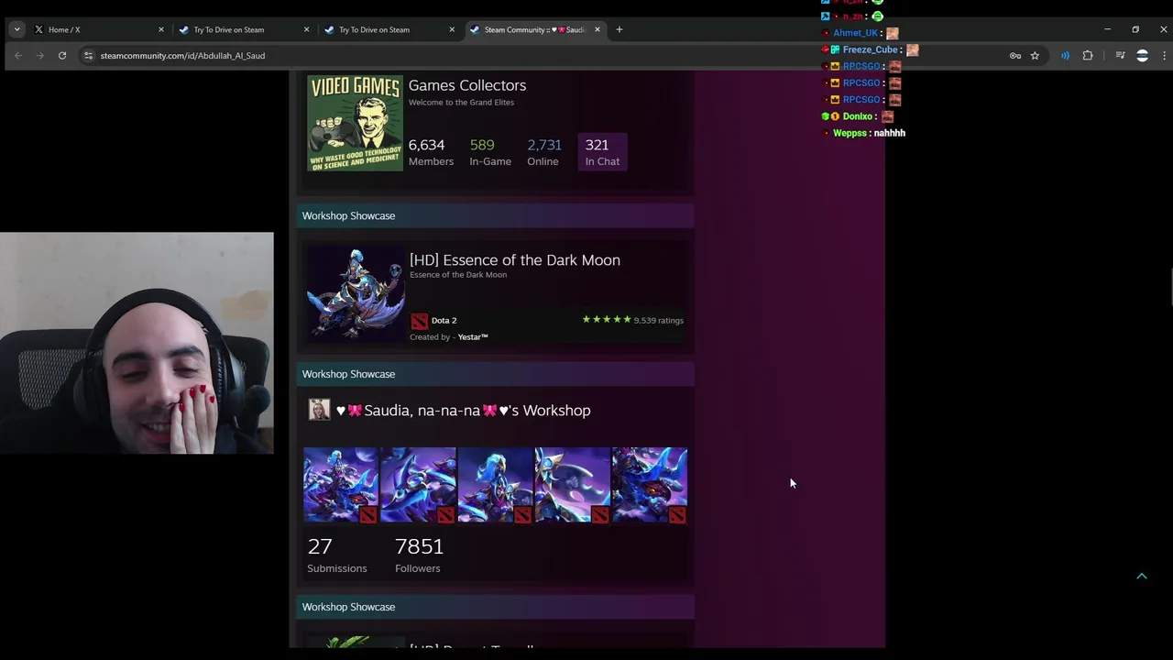Open the browser profile avatar

coord(1142,56)
